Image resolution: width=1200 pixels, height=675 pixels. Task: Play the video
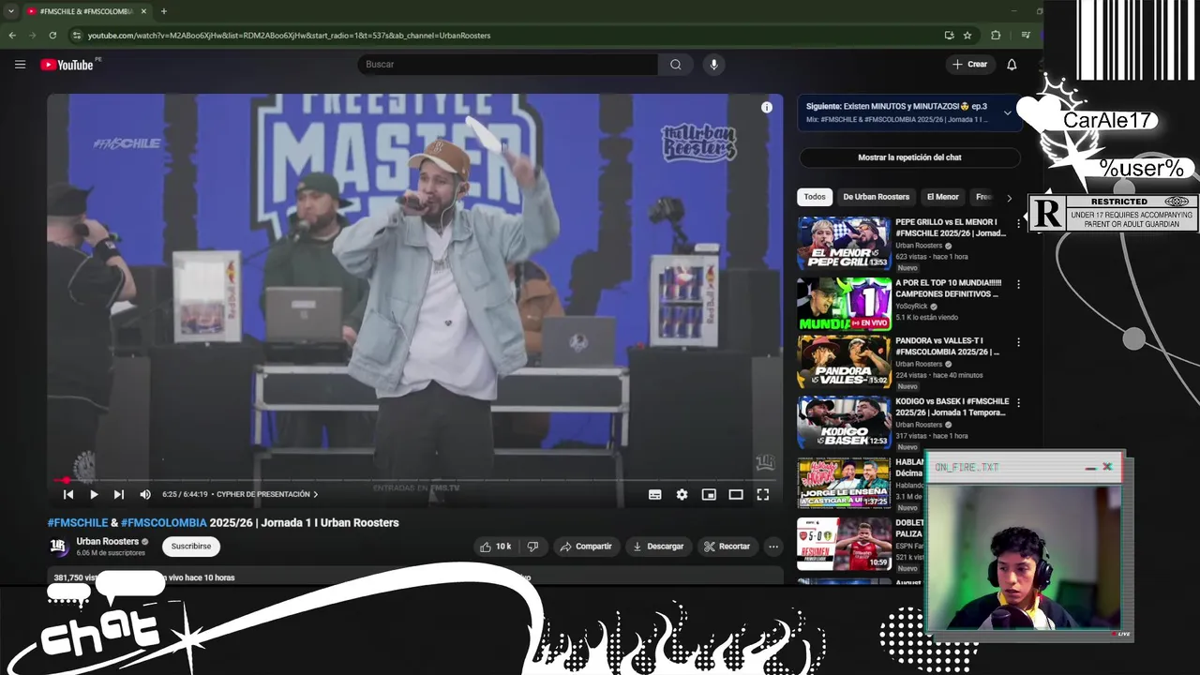[x=94, y=494]
